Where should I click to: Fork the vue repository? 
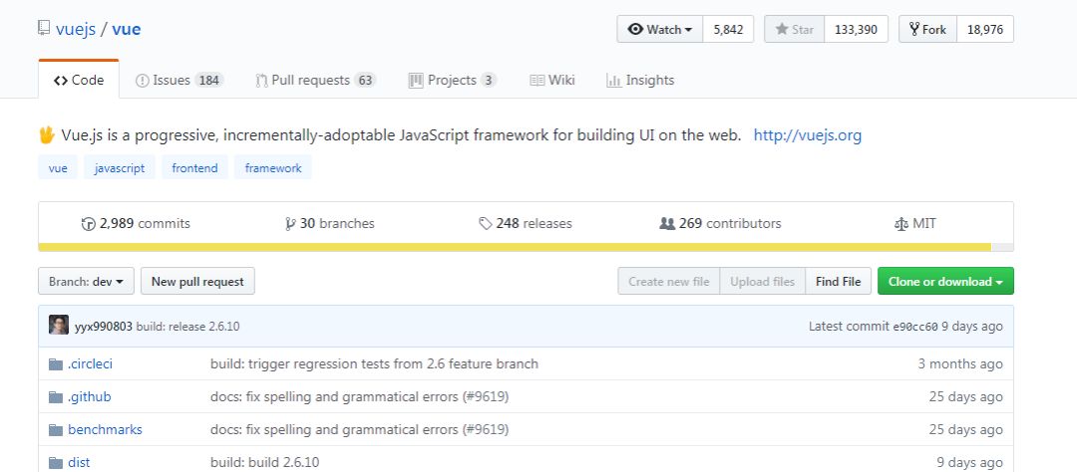pos(927,30)
